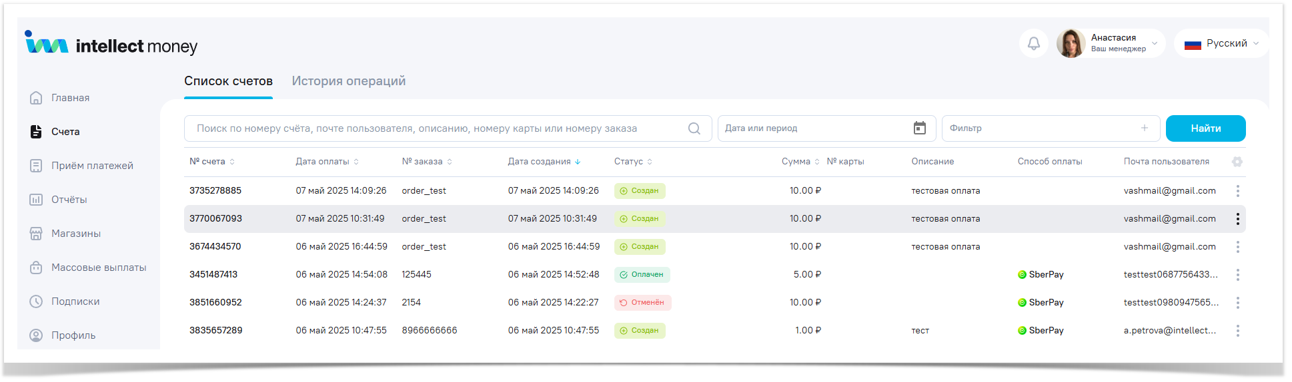Click the Дата или период field
This screenshot has width=1292, height=382.
pyautogui.click(x=814, y=128)
